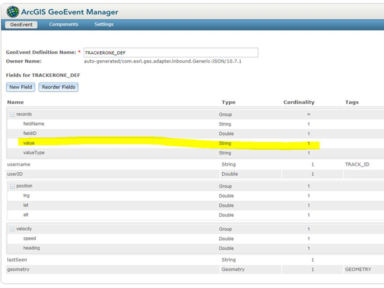Viewport: 384px width, 288px height.
Task: Click the Reorder Fields button
Action: tap(58, 87)
